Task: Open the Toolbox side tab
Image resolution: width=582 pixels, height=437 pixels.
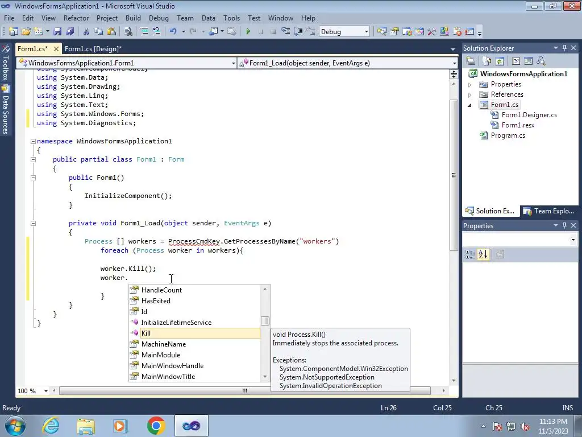Action: click(x=6, y=63)
